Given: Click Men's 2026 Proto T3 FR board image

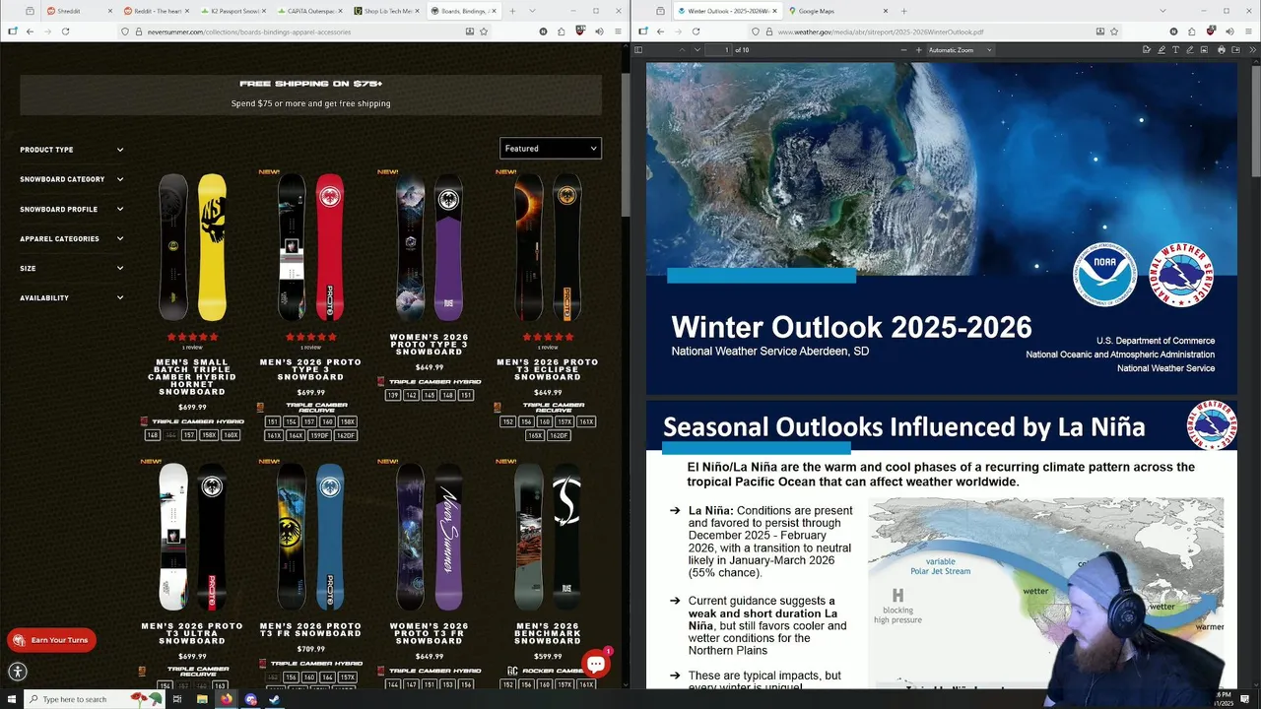Looking at the screenshot, I should pyautogui.click(x=310, y=537).
